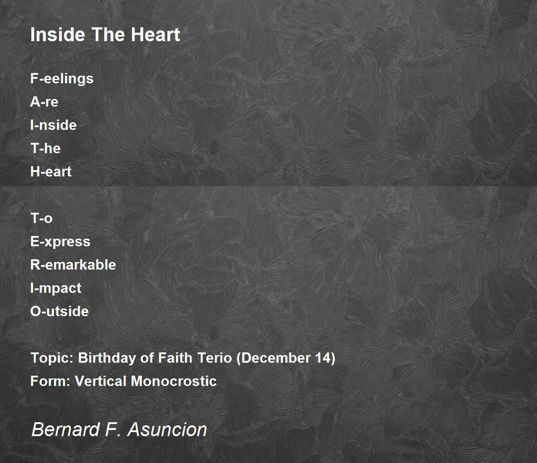This screenshot has width=537, height=463.
Task: Click the Form: Vertical Monocrostic line
Action: coord(124,381)
